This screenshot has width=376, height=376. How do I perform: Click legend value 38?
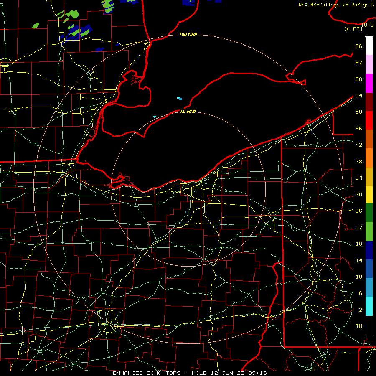[359, 161]
